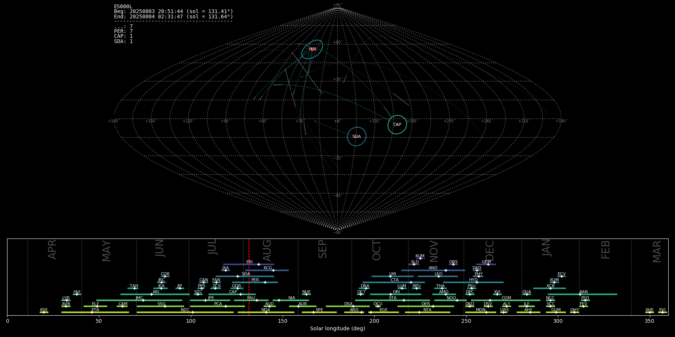Select the PER shower bar on timeline
Image resolution: width=675 pixels, height=337 pixels.
coord(255,282)
